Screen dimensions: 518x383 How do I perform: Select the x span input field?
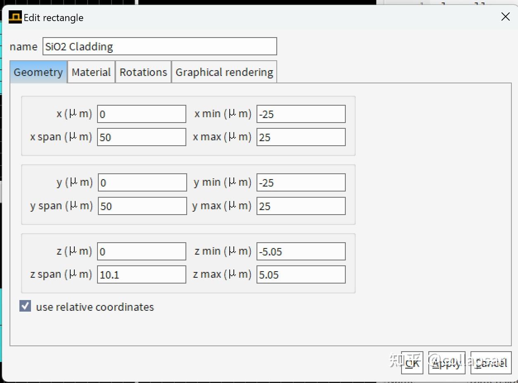pos(141,137)
